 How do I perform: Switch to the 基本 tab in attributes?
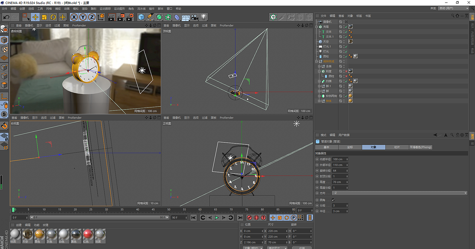click(327, 147)
